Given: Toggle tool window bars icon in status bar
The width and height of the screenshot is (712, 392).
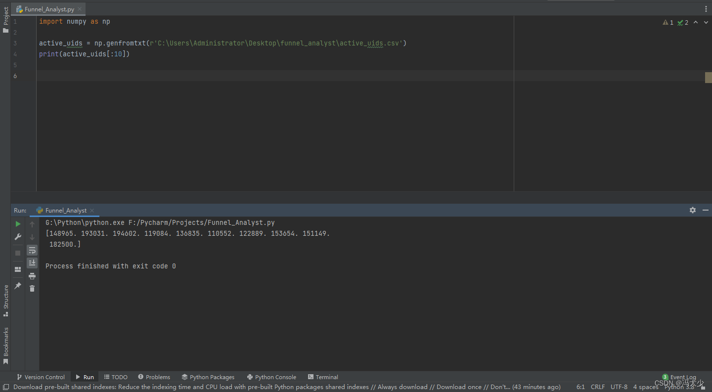Looking at the screenshot, I should pyautogui.click(x=5, y=387).
